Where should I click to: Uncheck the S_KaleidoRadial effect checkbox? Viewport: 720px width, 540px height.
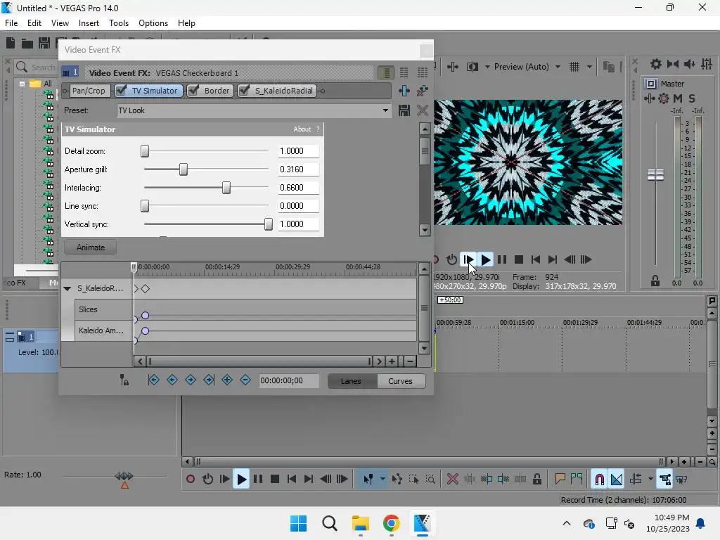coord(244,91)
